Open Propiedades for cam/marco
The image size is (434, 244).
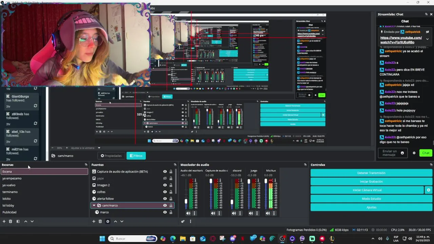(111, 156)
